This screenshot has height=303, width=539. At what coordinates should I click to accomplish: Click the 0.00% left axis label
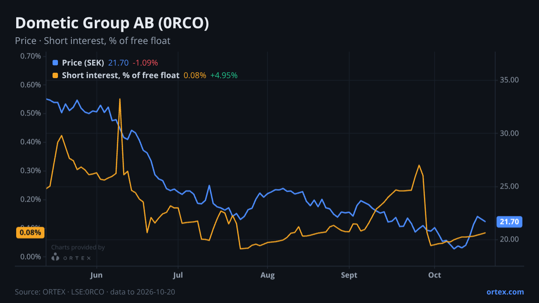coord(31,257)
